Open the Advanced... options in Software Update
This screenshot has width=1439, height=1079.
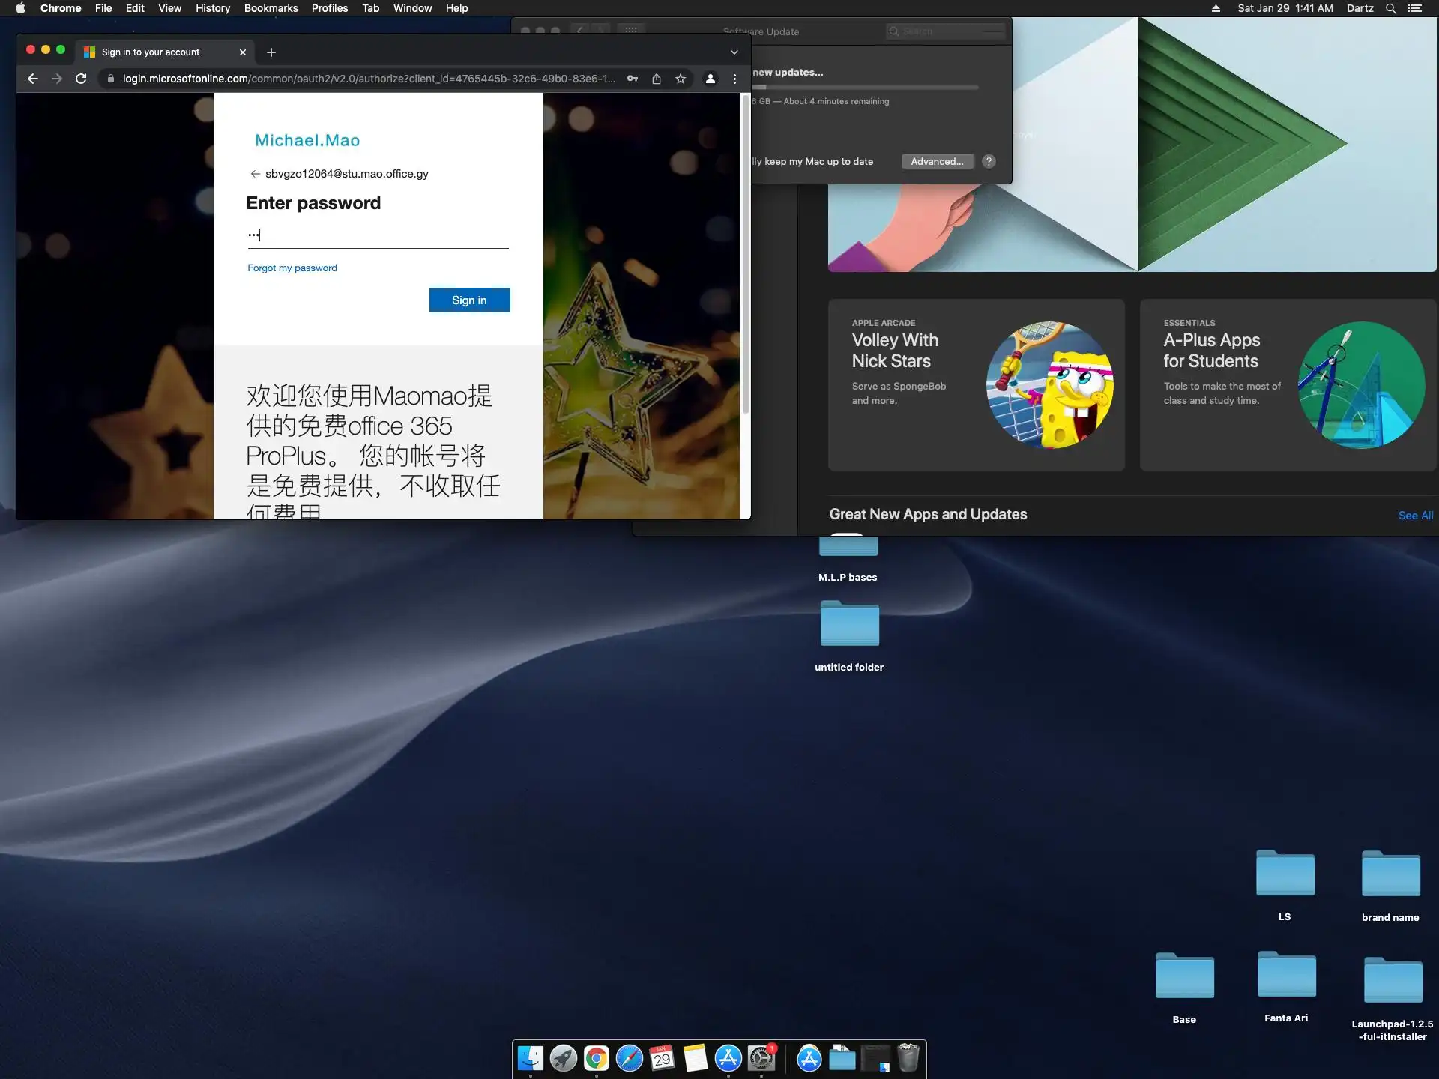(x=937, y=161)
